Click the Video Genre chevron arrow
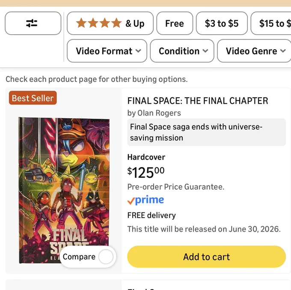The height and width of the screenshot is (290, 291). (283, 51)
